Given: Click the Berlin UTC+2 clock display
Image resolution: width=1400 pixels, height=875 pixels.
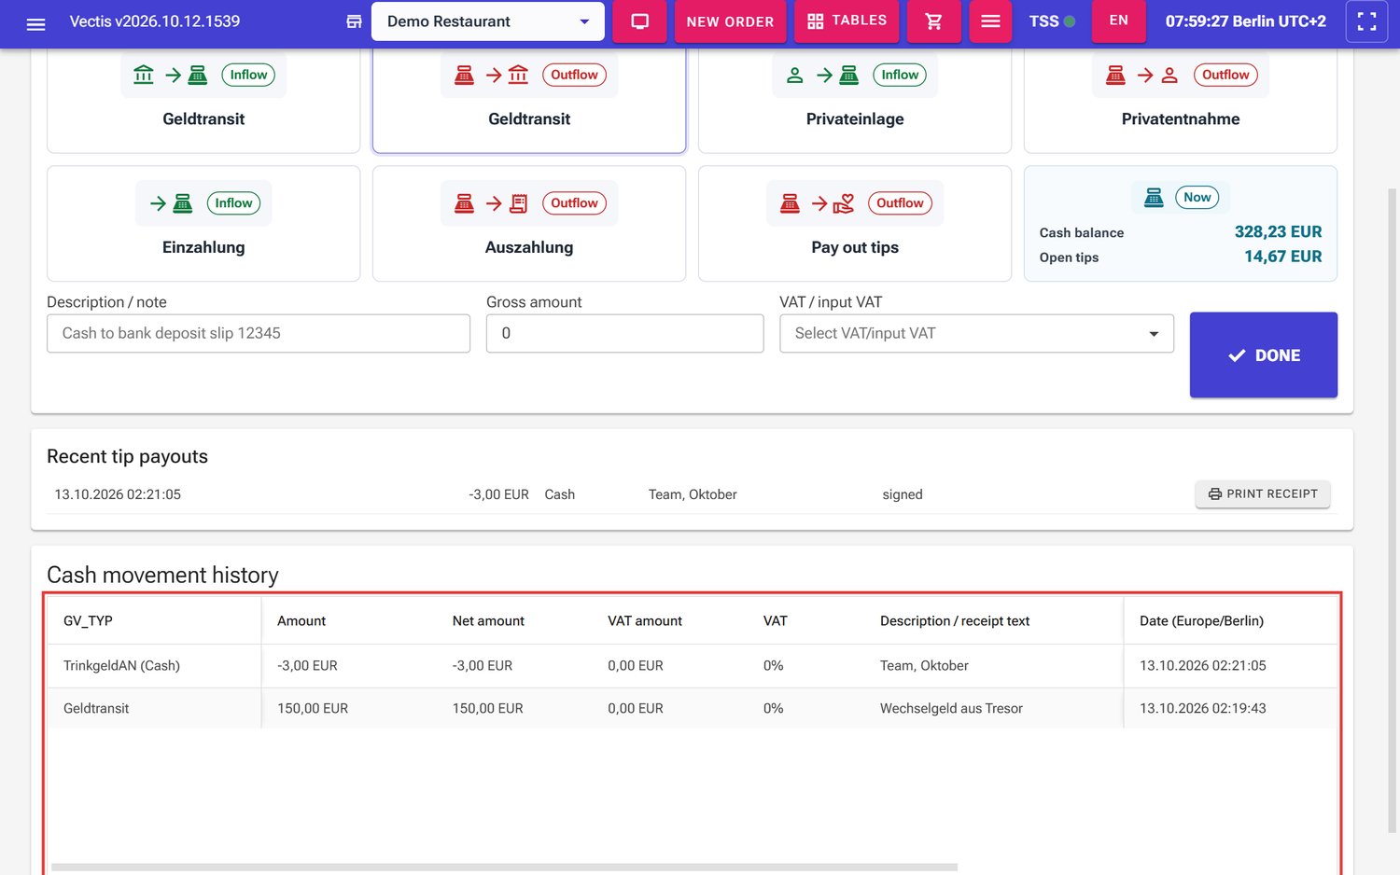Looking at the screenshot, I should (x=1245, y=21).
